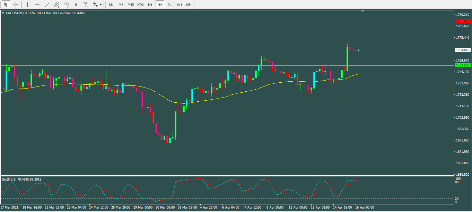
Task: Toggle the H4 timeframe button
Action: 159,4
